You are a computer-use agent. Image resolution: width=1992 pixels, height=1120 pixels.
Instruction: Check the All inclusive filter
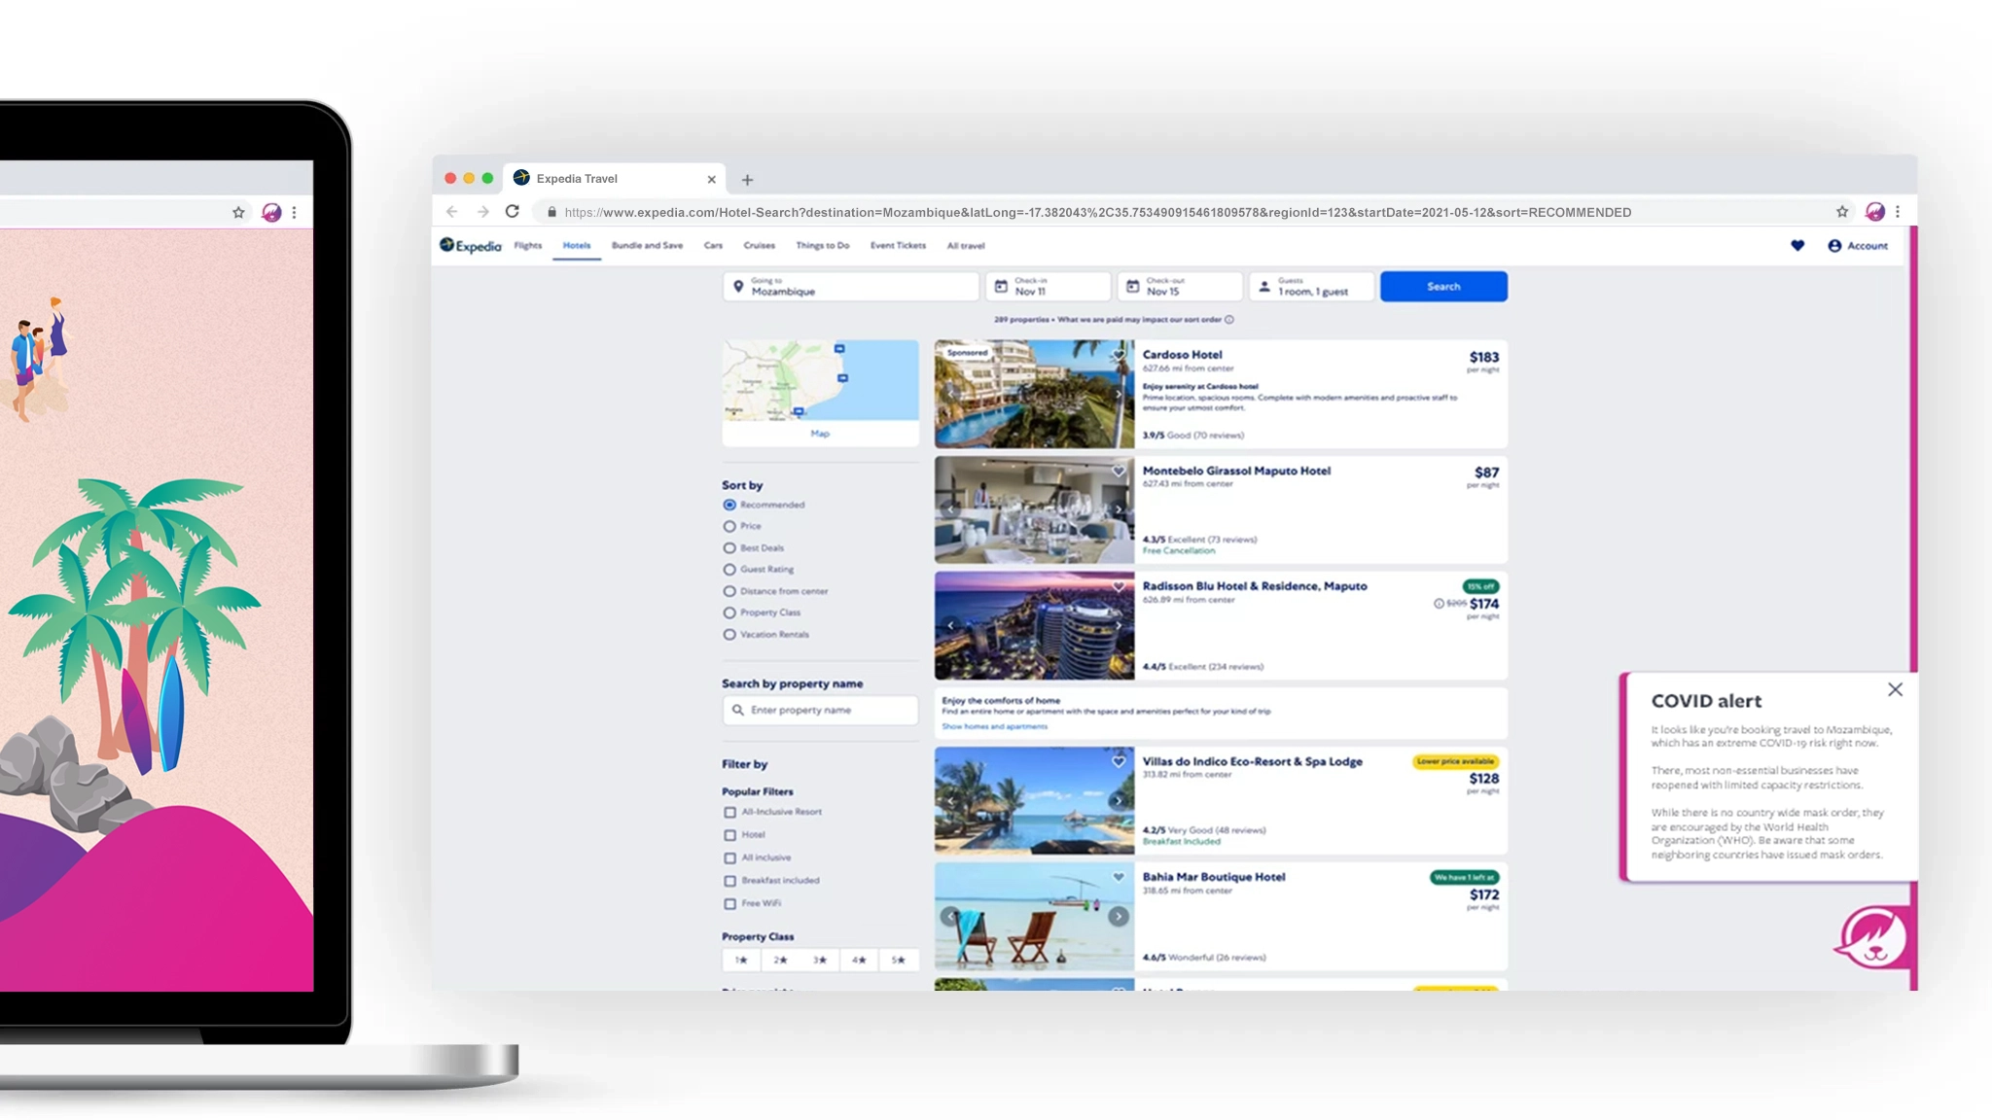click(x=729, y=857)
